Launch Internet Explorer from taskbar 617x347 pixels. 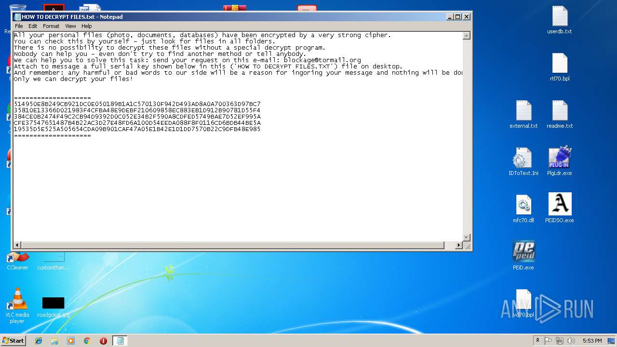pos(39,341)
